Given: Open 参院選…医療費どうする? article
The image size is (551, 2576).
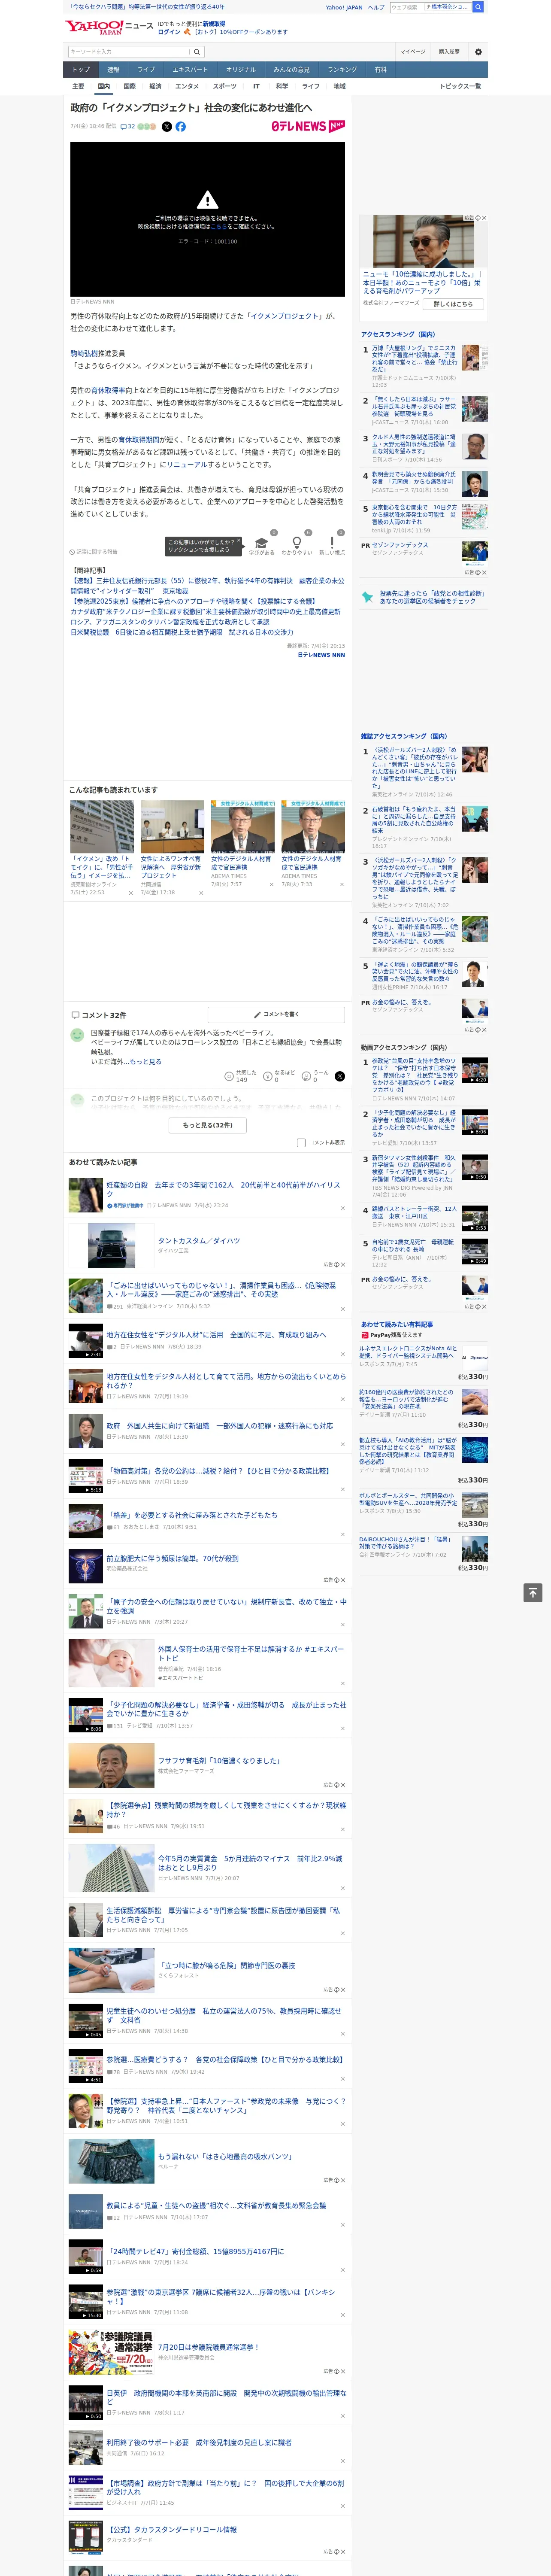Looking at the screenshot, I should click(x=224, y=2060).
